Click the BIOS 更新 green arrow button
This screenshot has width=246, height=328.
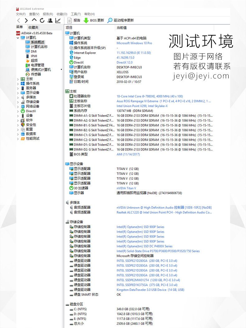[94, 20]
